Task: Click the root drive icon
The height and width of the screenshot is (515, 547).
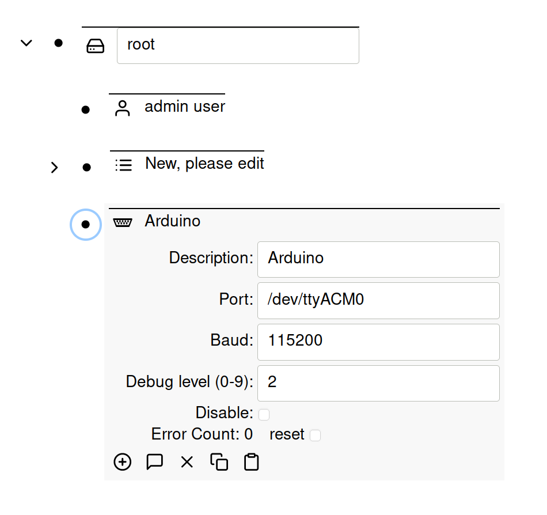Action: pyautogui.click(x=96, y=46)
